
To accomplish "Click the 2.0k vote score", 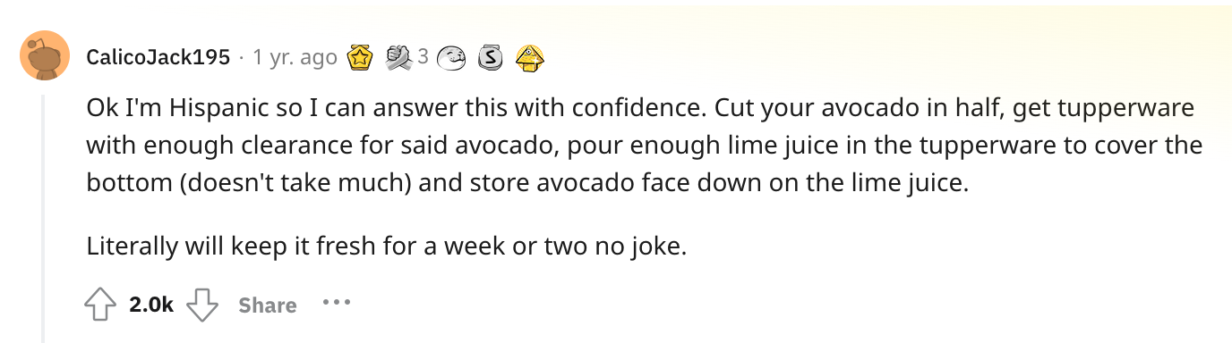I will click(x=151, y=305).
